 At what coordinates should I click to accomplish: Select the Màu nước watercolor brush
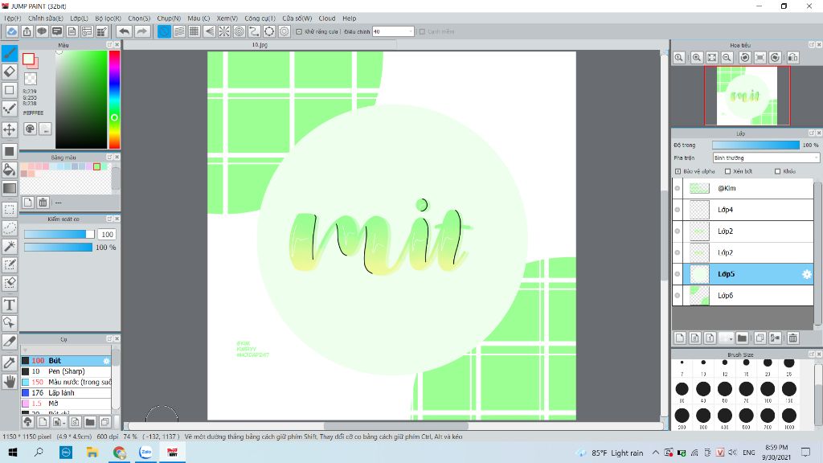[x=66, y=382]
